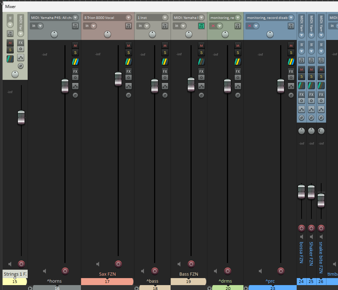Click the Sax FZN volume fader handle

[118, 79]
